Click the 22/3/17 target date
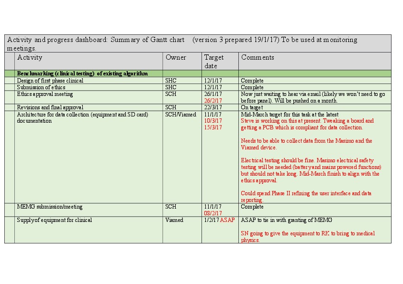This screenshot has height=284, width=403. [x=213, y=107]
